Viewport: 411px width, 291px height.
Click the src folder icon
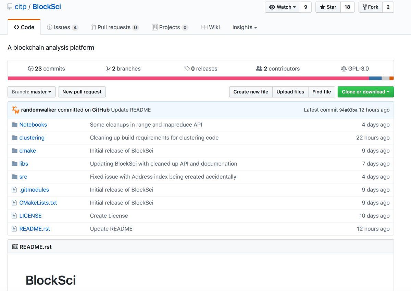pyautogui.click(x=14, y=177)
